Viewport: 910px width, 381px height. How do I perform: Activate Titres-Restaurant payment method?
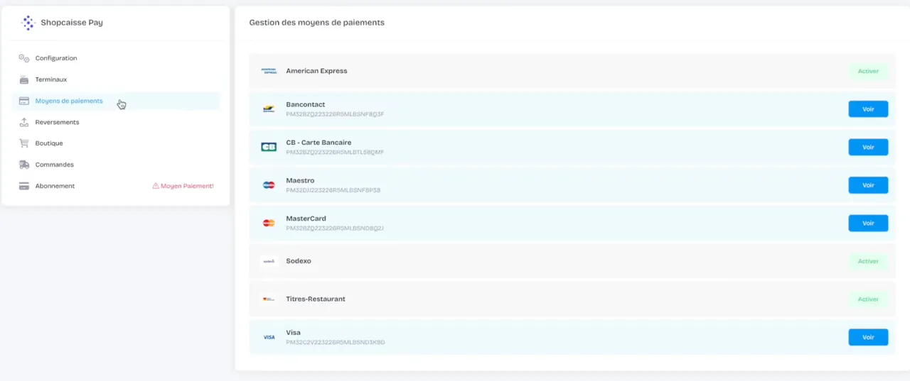(x=868, y=299)
